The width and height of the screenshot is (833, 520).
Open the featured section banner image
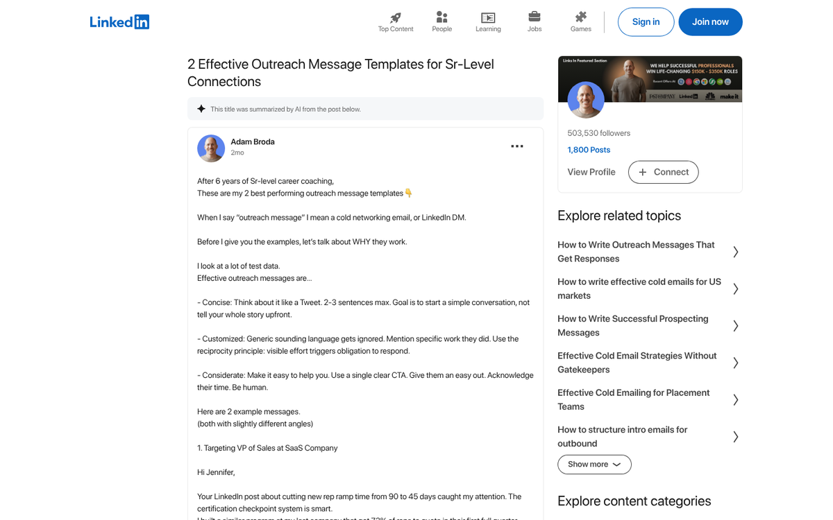coord(650,78)
